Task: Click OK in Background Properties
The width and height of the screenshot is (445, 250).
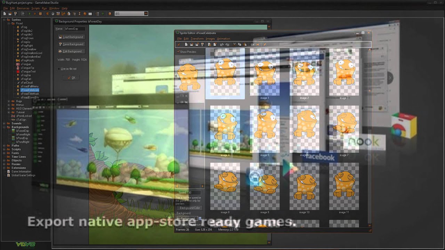Action: coord(72,78)
